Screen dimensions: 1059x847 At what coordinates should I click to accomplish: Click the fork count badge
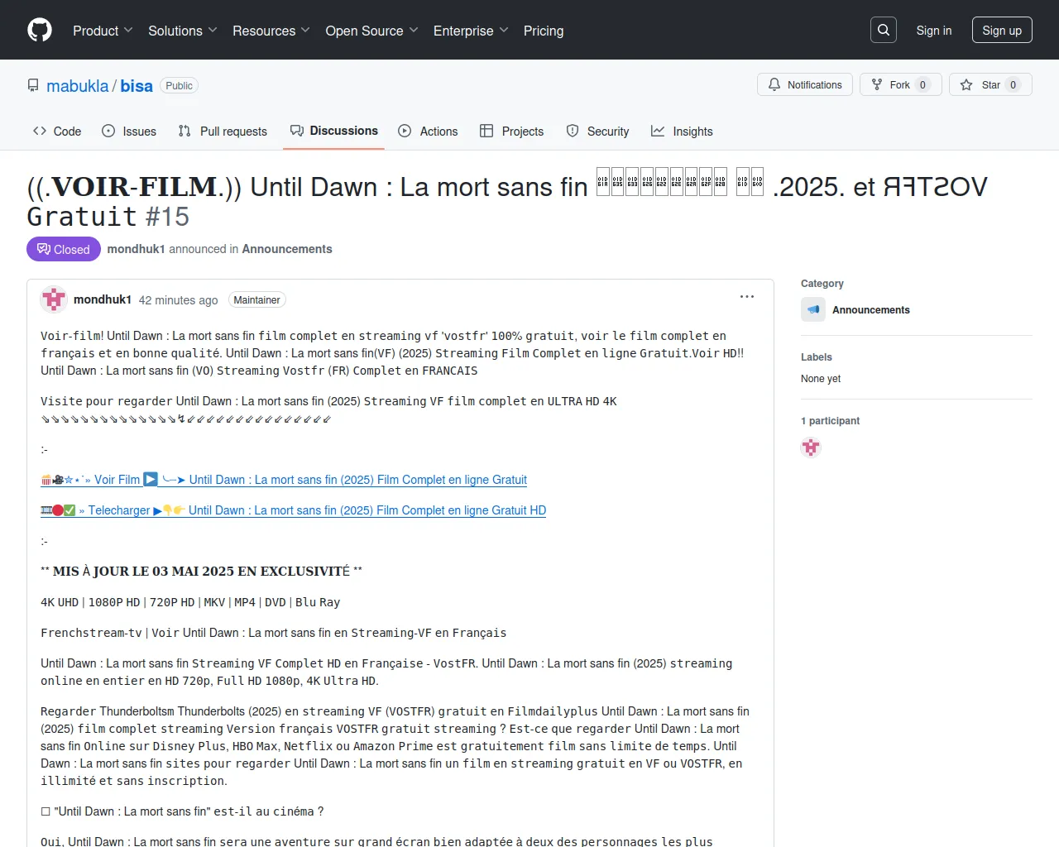pos(923,84)
